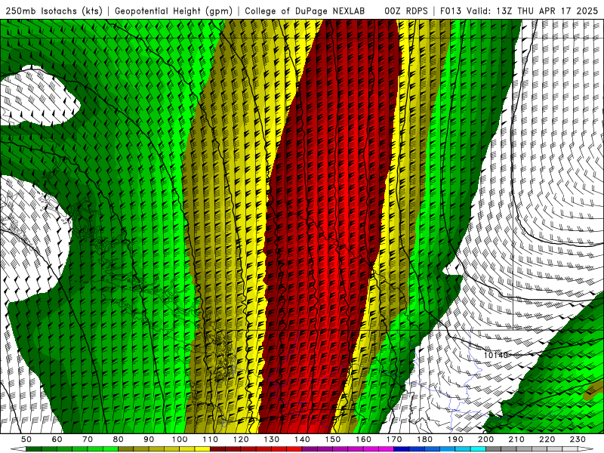The width and height of the screenshot is (604, 453).
Task: Click the '170' value on the color scale
Action: (x=393, y=439)
